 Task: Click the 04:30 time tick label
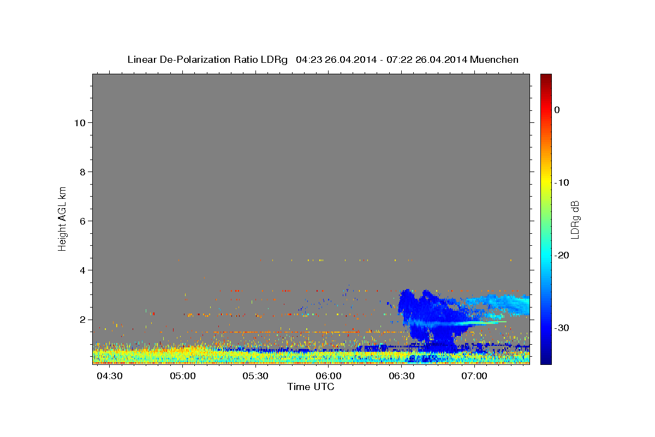(110, 377)
